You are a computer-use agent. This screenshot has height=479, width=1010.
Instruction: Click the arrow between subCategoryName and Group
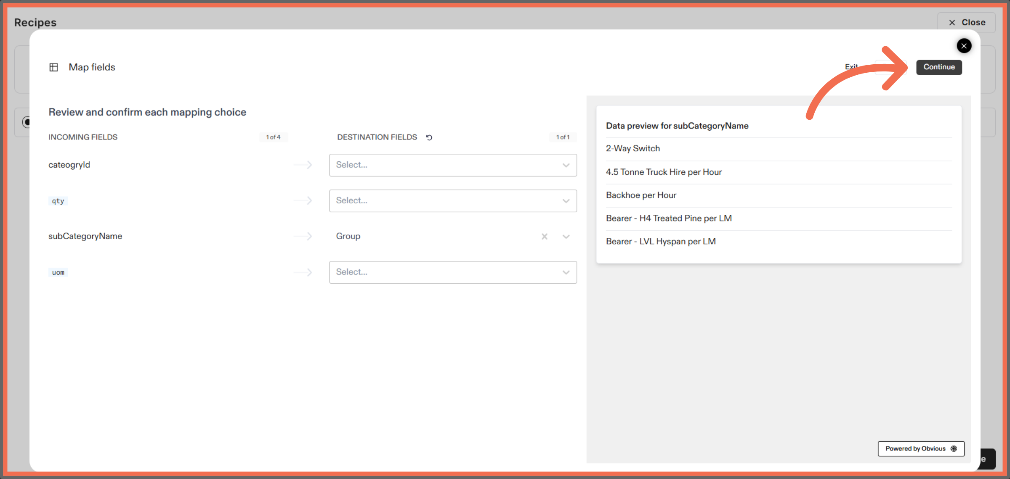point(303,236)
